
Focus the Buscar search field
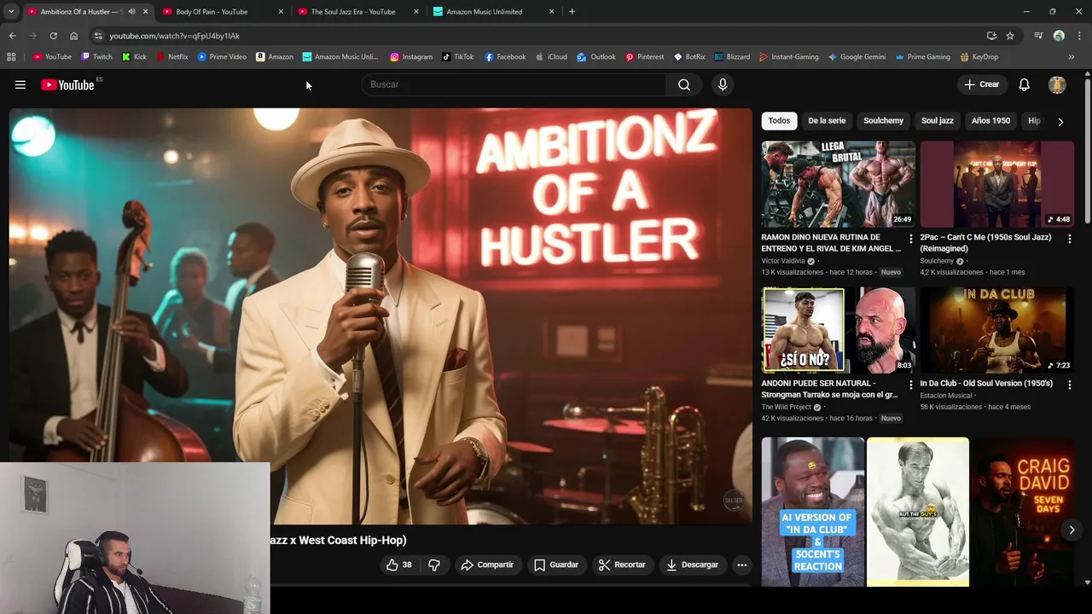[514, 84]
